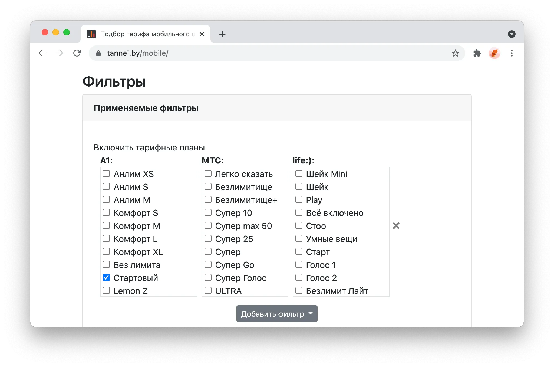This screenshot has height=367, width=554.
Task: Check Комфорт M in the A1 list
Action: [x=106, y=225]
